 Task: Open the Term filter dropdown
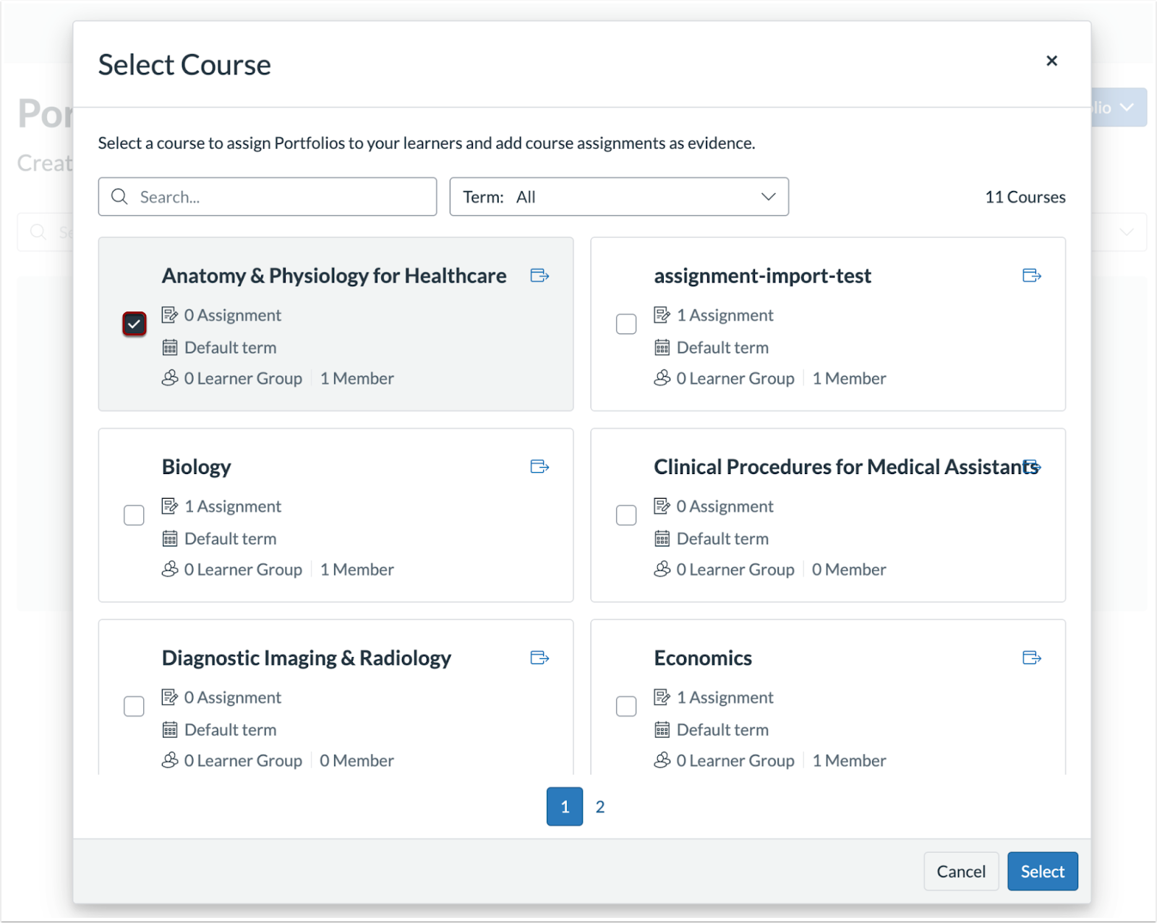[x=619, y=197]
